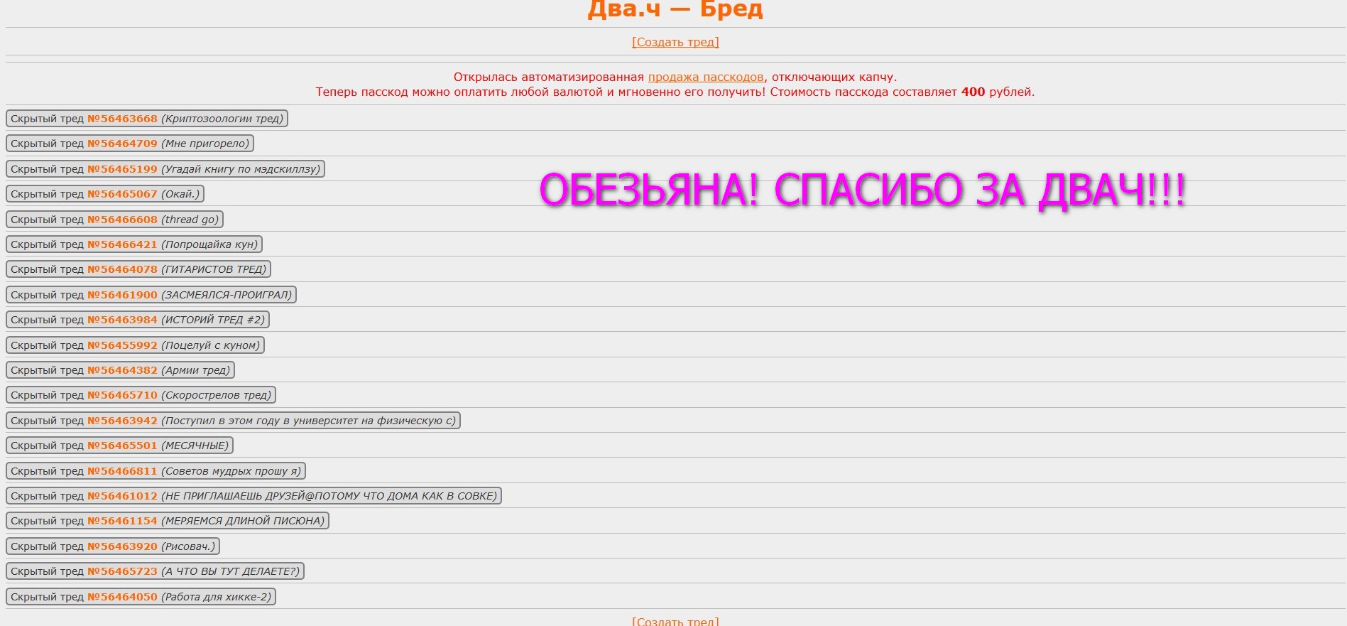Screen dimensions: 1347x626
Task: Open the продажа пасскодов link
Action: [x=706, y=77]
